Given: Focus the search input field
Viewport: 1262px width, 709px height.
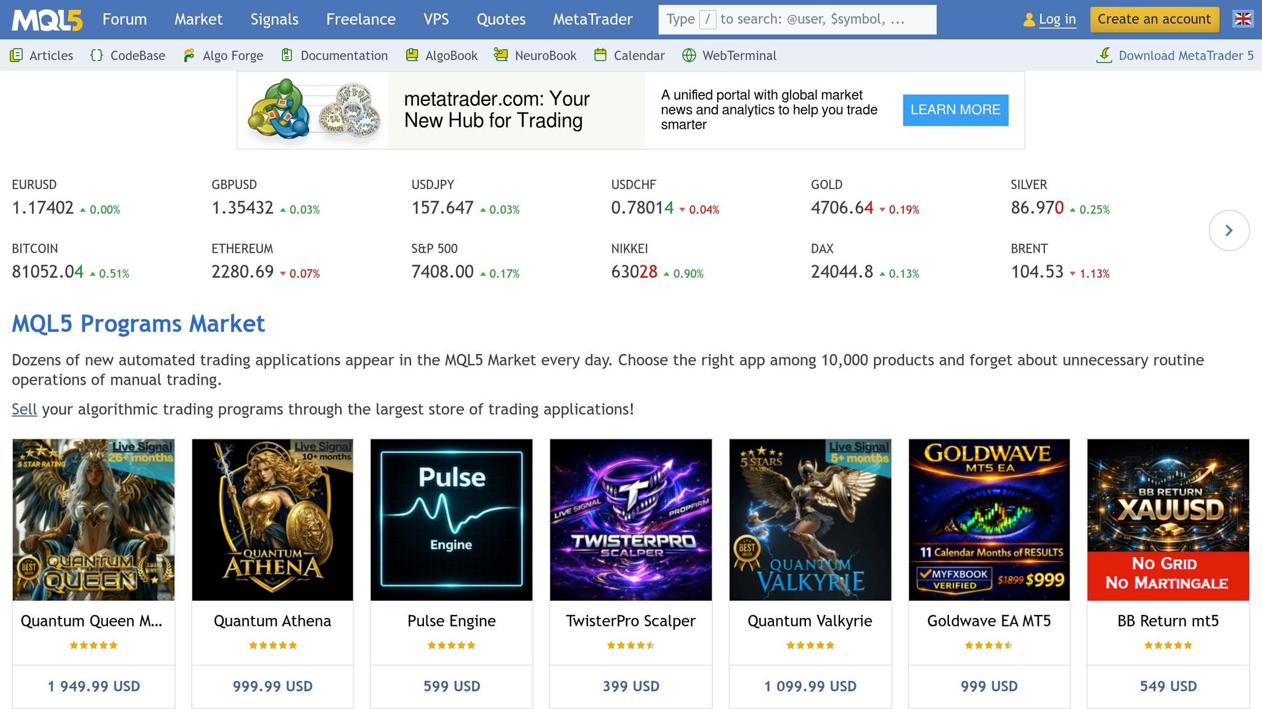Looking at the screenshot, I should coord(797,20).
